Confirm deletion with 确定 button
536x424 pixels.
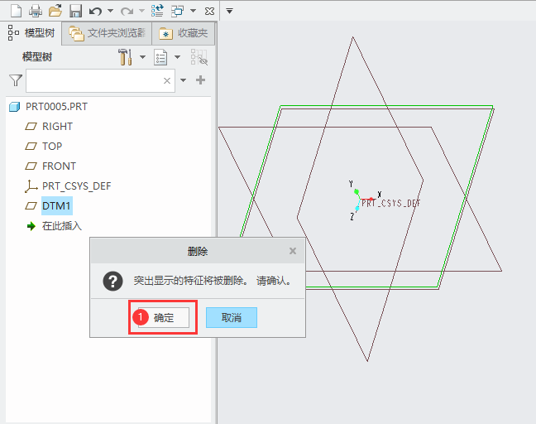[164, 317]
